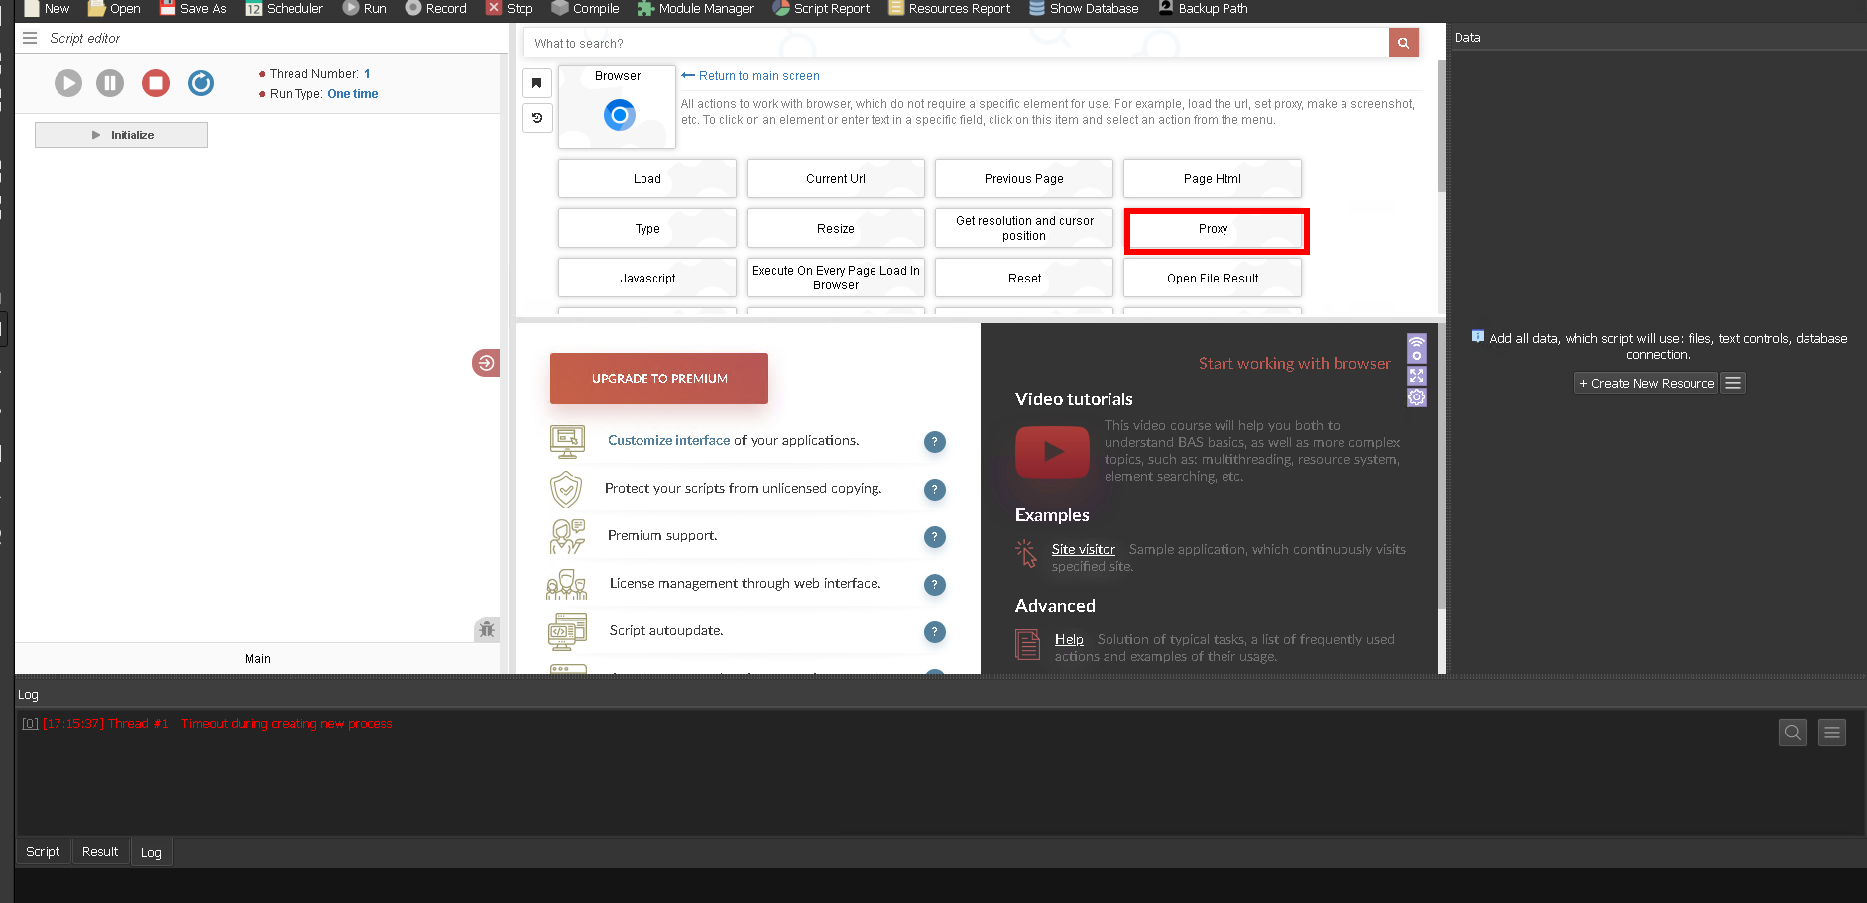
Task: Change the One time run type
Action: tap(352, 94)
